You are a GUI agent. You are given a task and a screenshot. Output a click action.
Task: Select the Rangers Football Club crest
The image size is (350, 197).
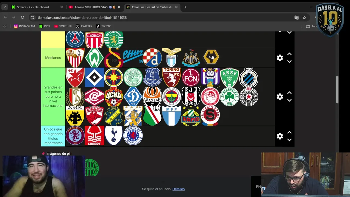[x=133, y=136]
